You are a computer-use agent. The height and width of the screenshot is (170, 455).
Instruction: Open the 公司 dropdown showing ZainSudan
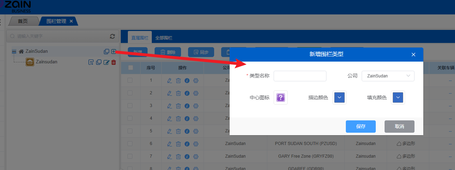pos(388,76)
